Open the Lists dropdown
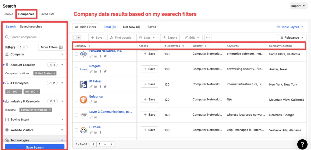The image size is (311, 150). click(x=147, y=37)
